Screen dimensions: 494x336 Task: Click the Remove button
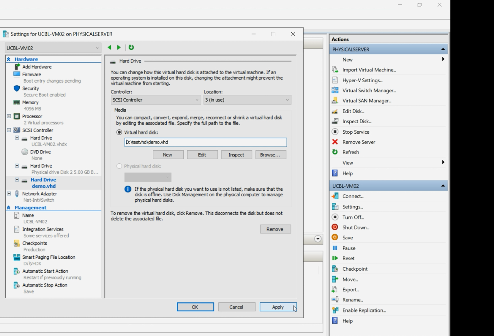tap(275, 229)
